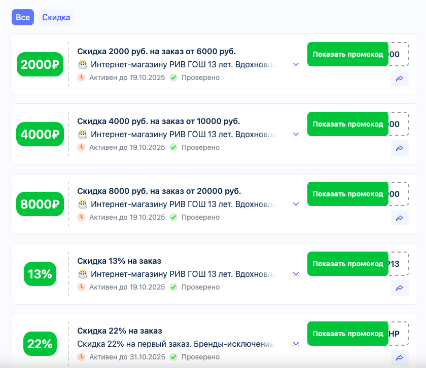Select the "Все" filter tab
Viewport: 426px width, 368px height.
[23, 17]
